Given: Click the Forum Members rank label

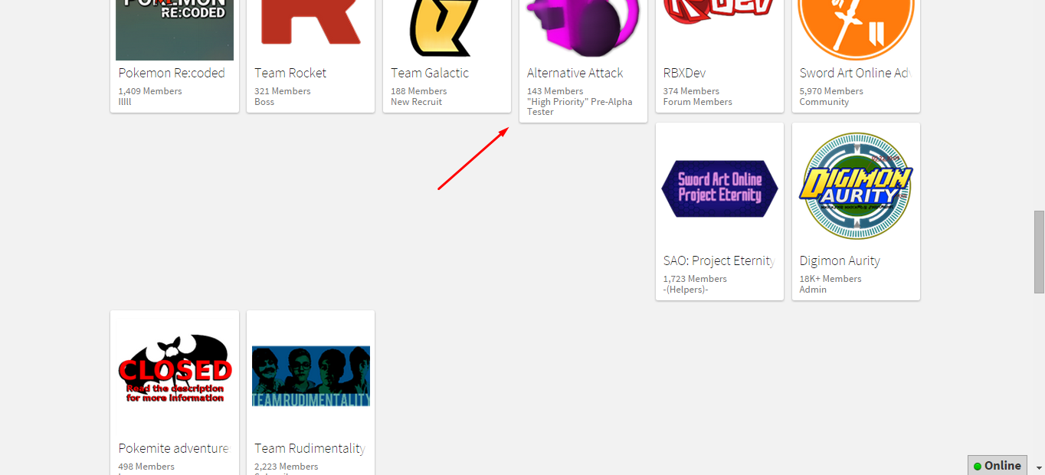Looking at the screenshot, I should [x=698, y=102].
